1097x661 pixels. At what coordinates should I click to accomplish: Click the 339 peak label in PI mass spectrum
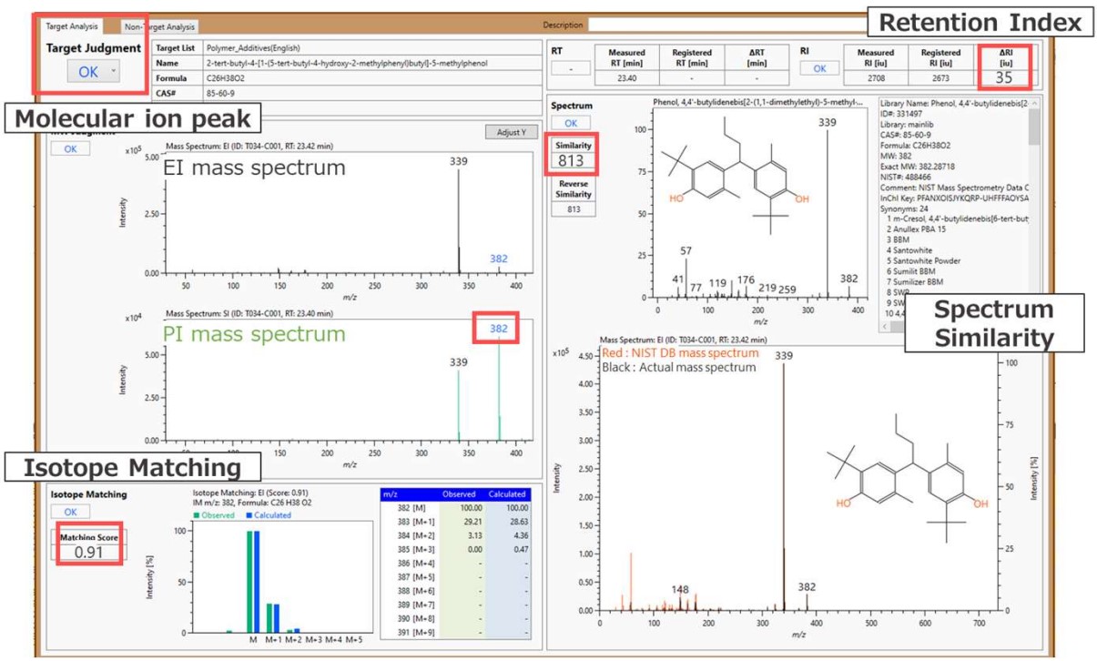(459, 362)
